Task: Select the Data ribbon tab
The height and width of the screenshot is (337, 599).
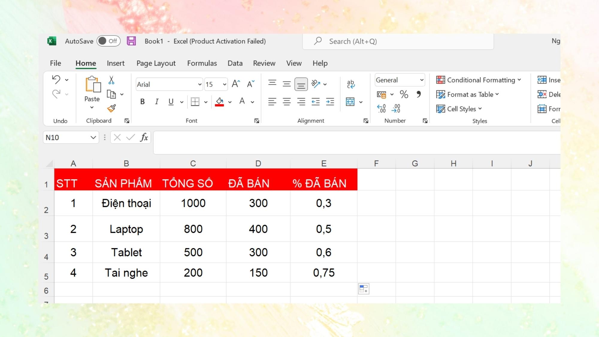Action: tap(235, 63)
